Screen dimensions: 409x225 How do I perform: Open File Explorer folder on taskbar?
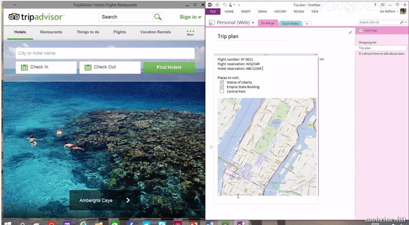pos(99,224)
